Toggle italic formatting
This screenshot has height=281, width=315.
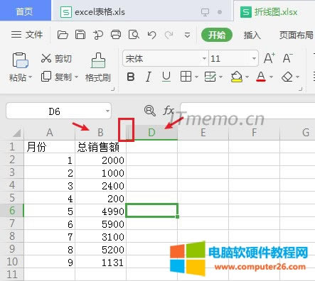pyautogui.click(x=149, y=77)
